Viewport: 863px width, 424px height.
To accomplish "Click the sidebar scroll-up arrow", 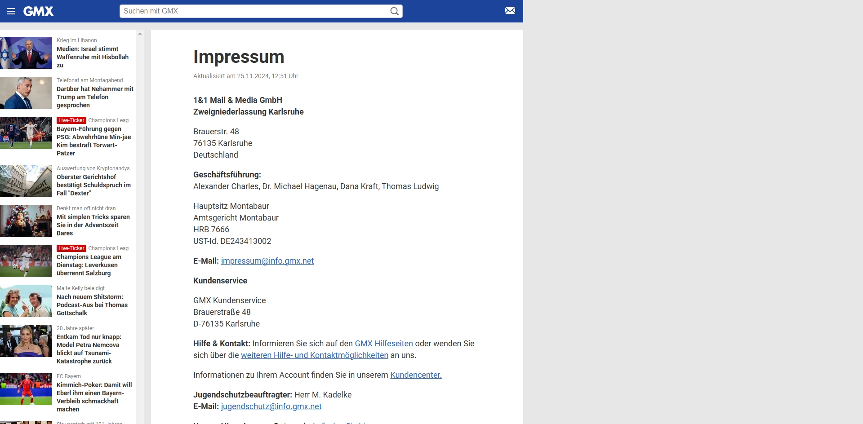I will [x=140, y=34].
